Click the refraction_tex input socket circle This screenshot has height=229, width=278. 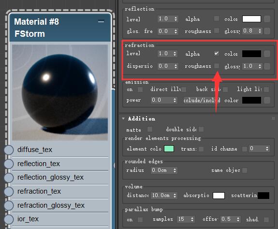coord(9,191)
